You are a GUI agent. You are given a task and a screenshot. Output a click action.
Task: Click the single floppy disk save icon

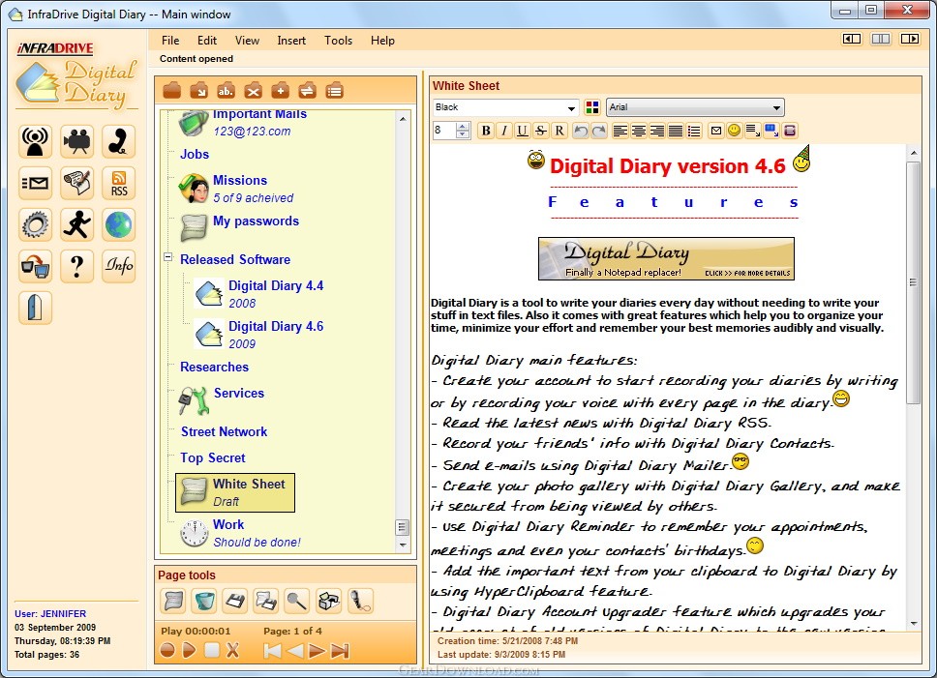pyautogui.click(x=235, y=601)
